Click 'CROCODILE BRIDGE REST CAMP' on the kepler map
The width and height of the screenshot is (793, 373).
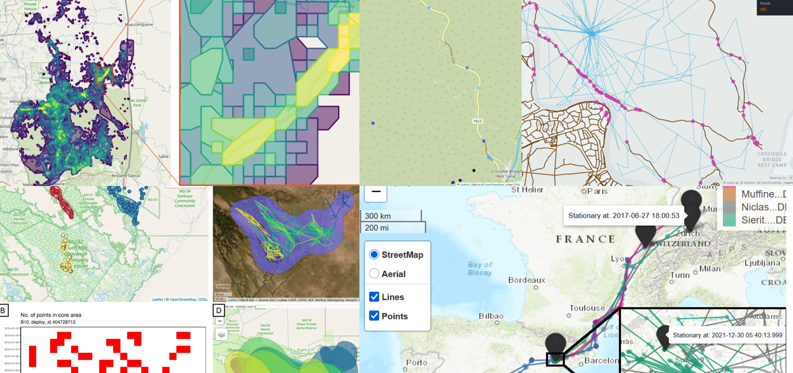(x=772, y=159)
